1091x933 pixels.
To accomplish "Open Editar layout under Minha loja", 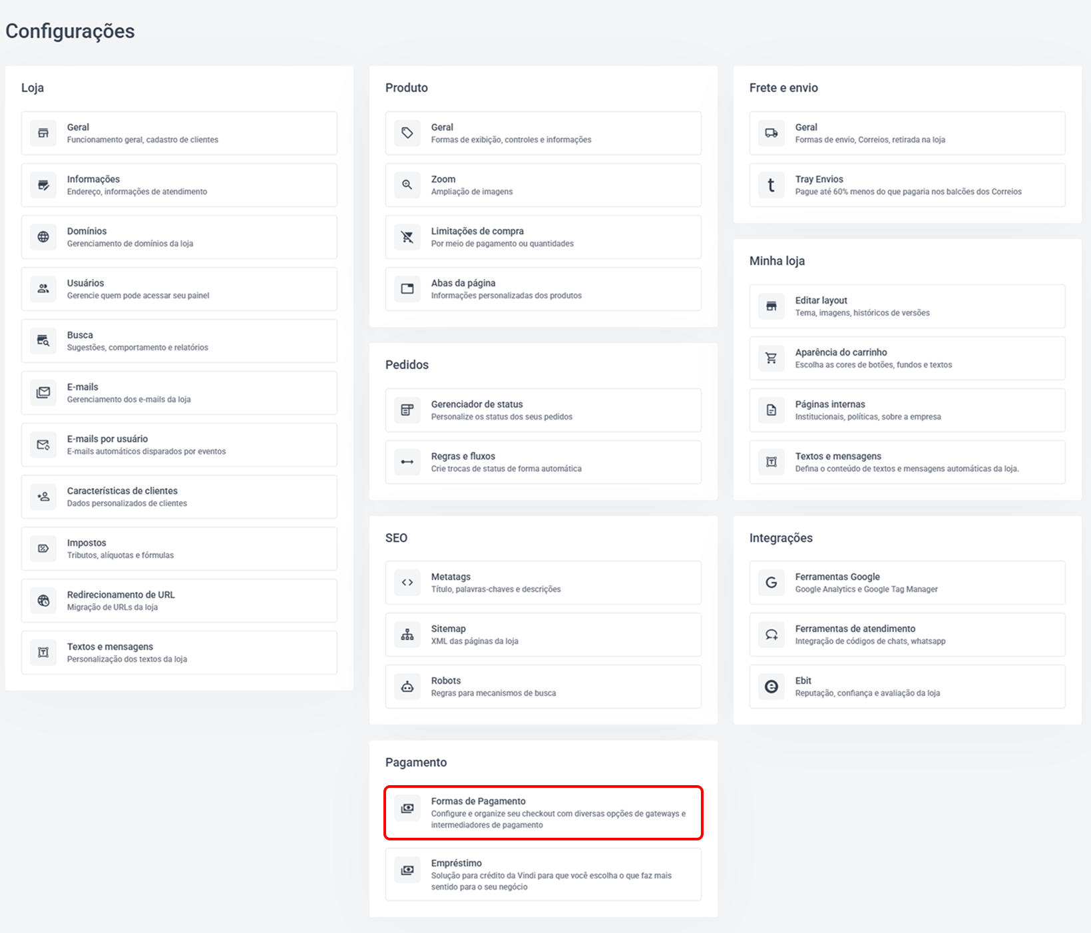I will click(x=907, y=306).
